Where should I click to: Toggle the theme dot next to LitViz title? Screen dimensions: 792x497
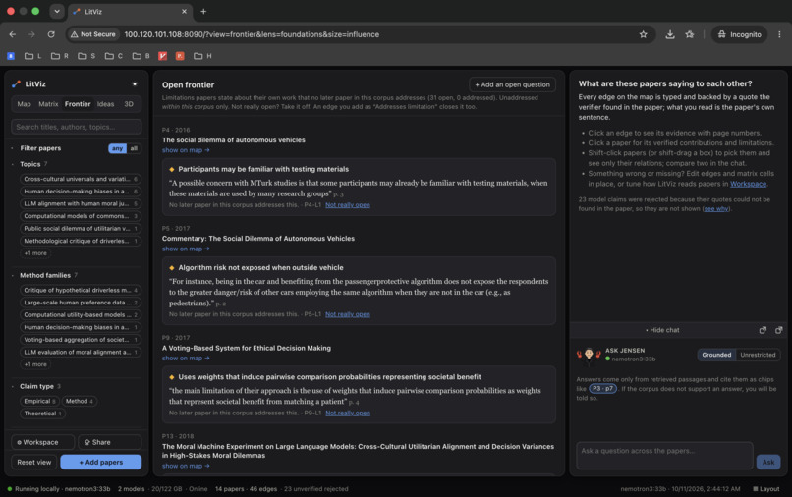tap(135, 83)
